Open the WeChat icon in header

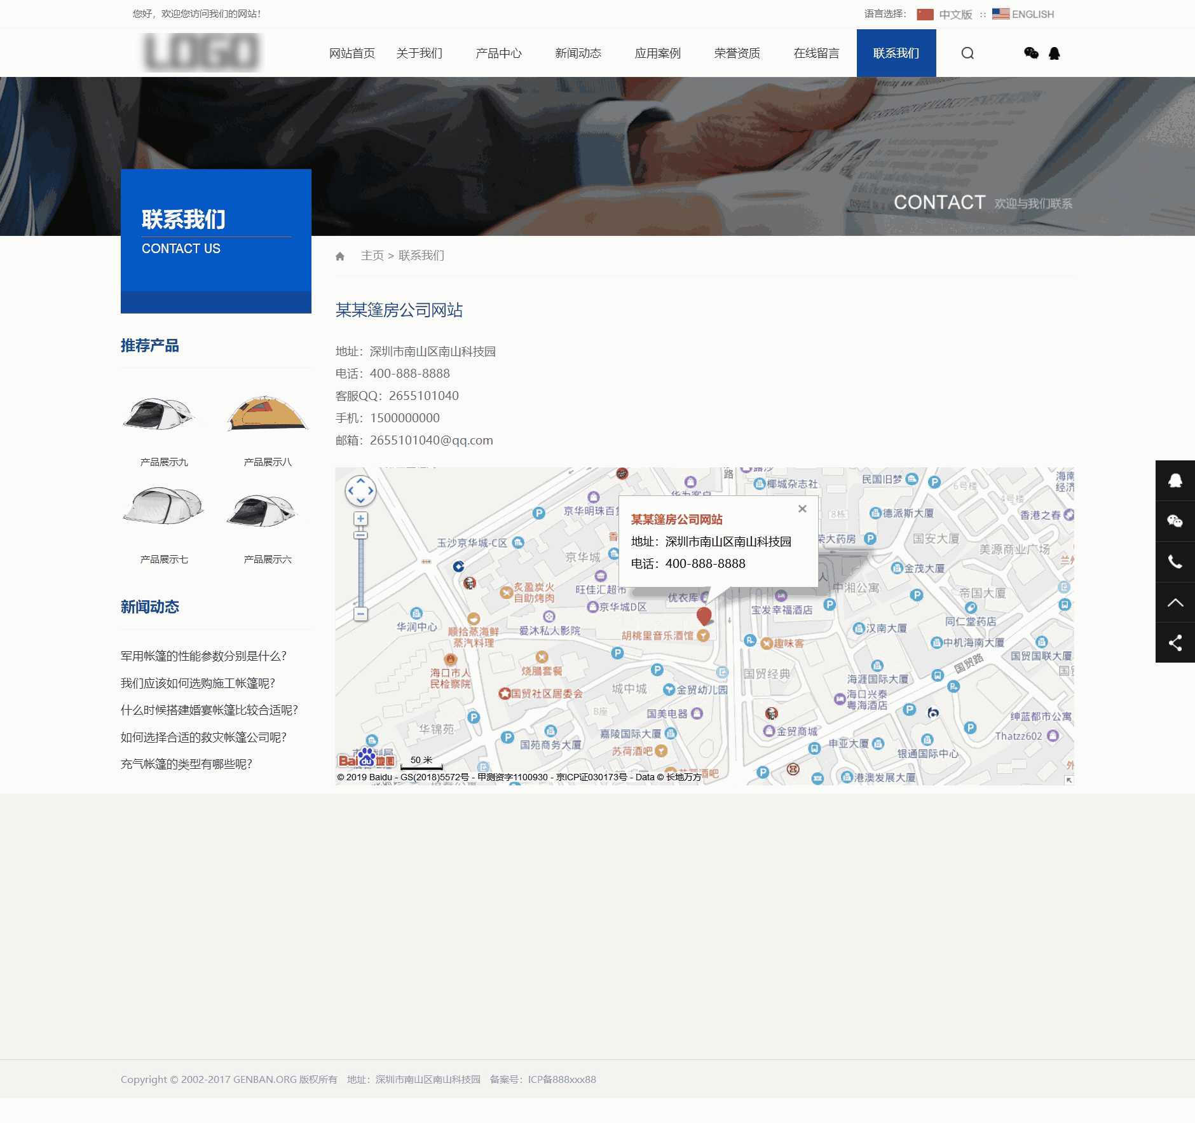[x=1031, y=53]
